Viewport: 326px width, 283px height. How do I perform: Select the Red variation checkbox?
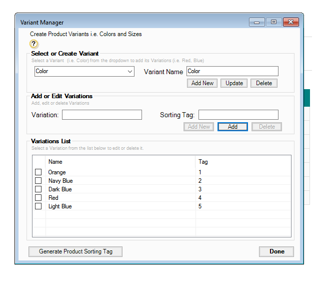click(x=38, y=198)
